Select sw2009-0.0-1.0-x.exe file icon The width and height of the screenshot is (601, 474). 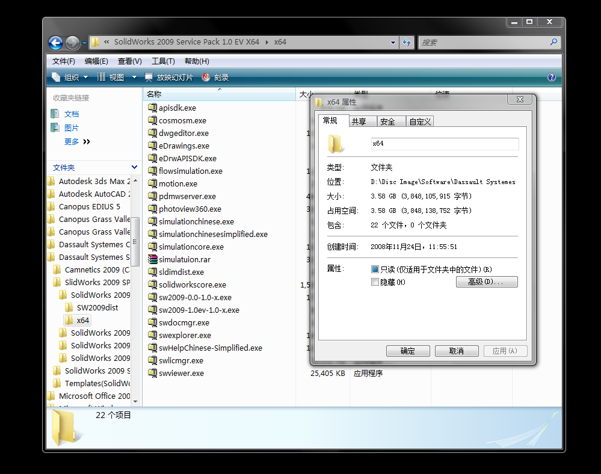tap(153, 297)
